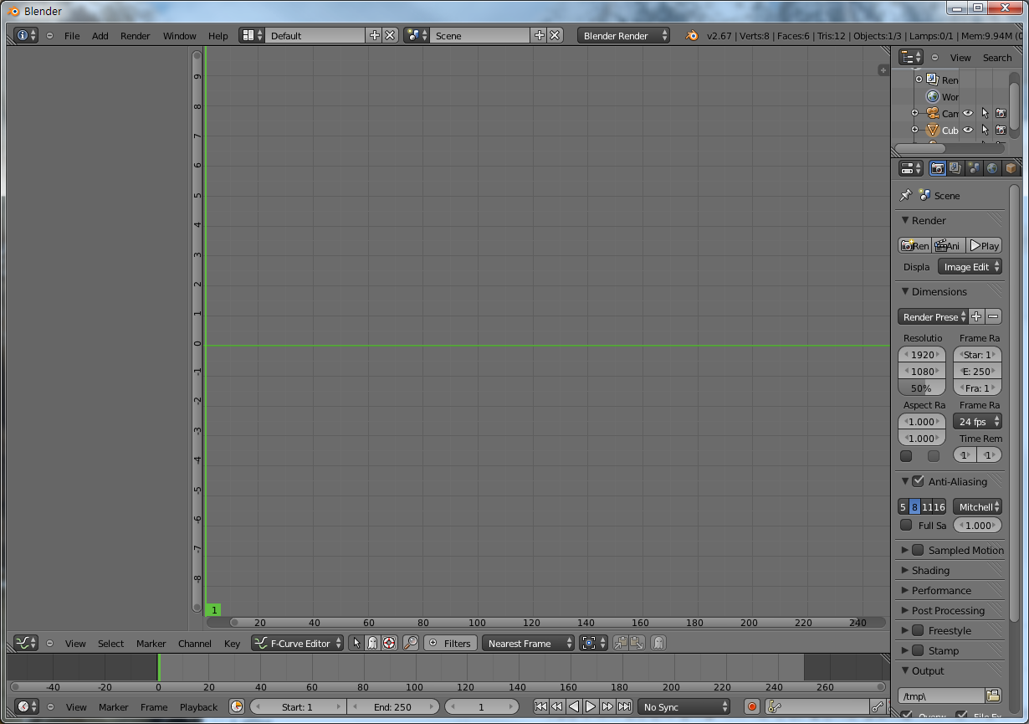The width and height of the screenshot is (1029, 724).
Task: Enable the Stamp checkbox
Action: click(x=918, y=650)
